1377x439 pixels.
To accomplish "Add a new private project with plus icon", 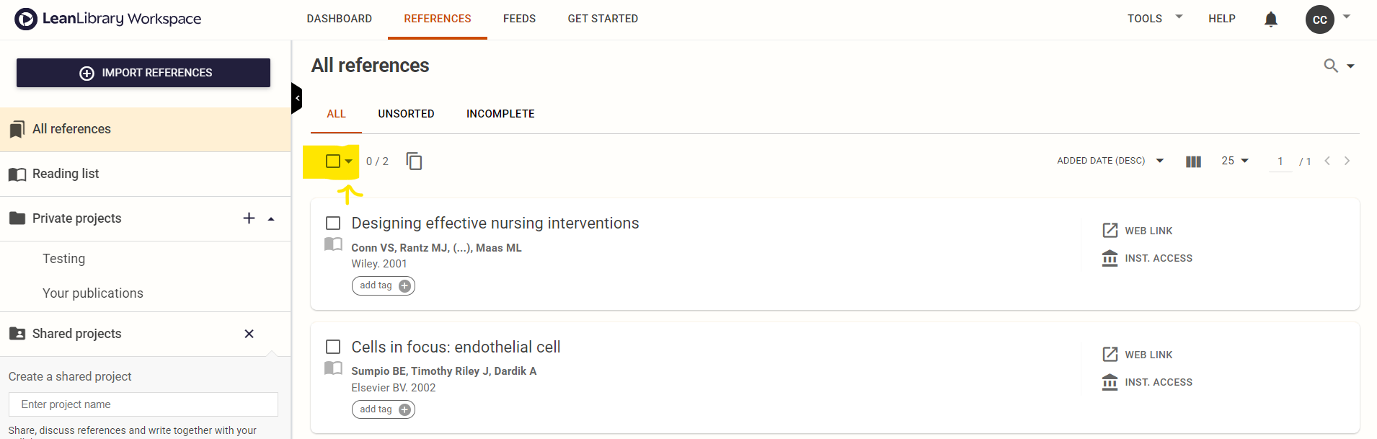I will tap(249, 218).
